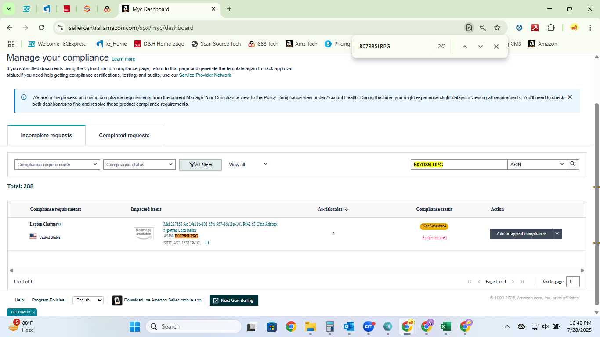The height and width of the screenshot is (337, 600).
Task: Open the Help footer link
Action: click(x=19, y=300)
